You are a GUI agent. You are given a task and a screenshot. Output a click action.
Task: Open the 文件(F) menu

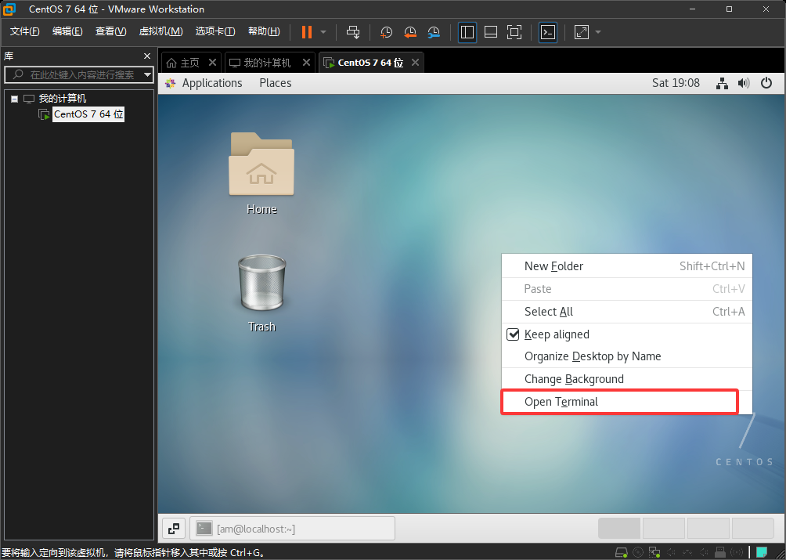(24, 31)
